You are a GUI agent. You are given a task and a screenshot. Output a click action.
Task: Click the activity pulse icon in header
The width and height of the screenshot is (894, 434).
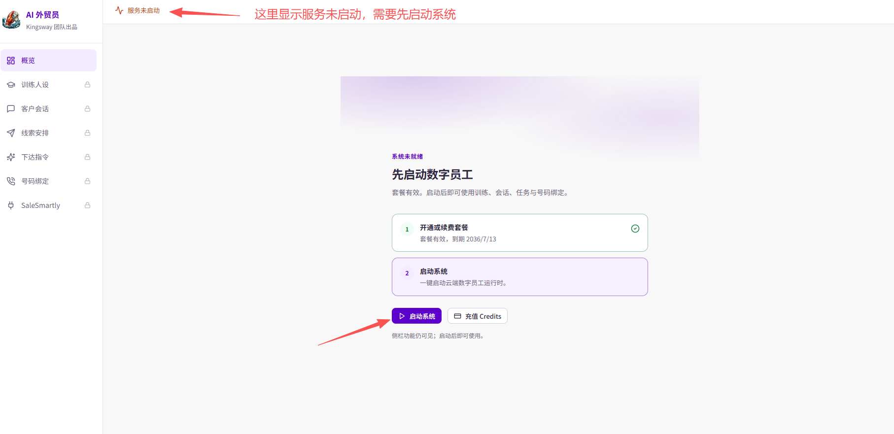click(x=119, y=10)
